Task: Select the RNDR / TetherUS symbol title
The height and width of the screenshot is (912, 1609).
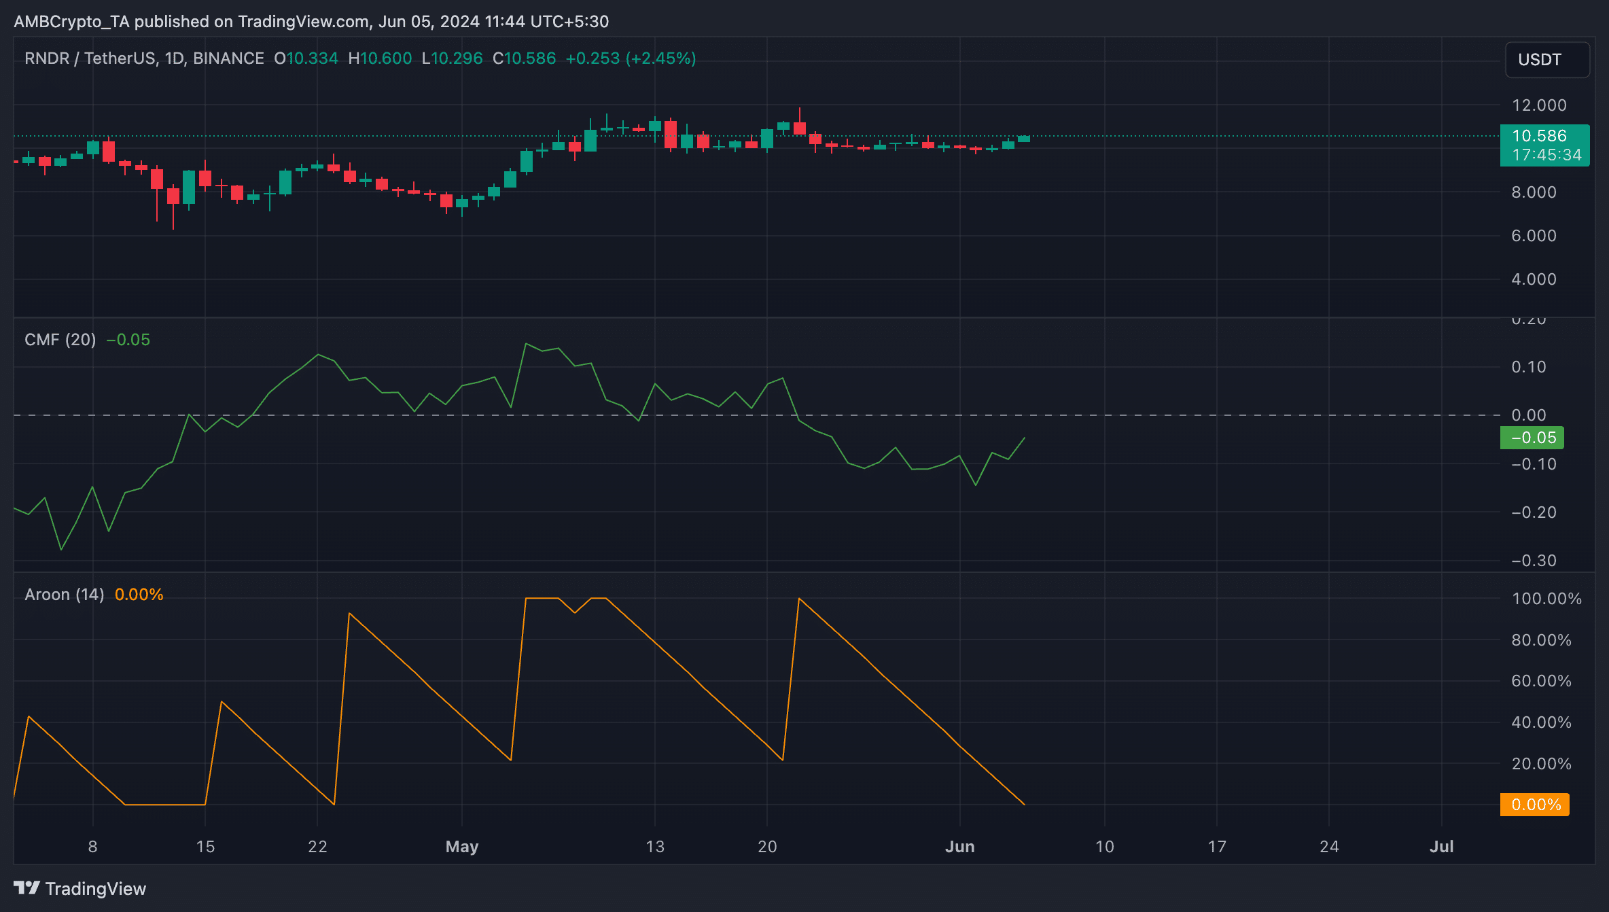Action: click(144, 58)
